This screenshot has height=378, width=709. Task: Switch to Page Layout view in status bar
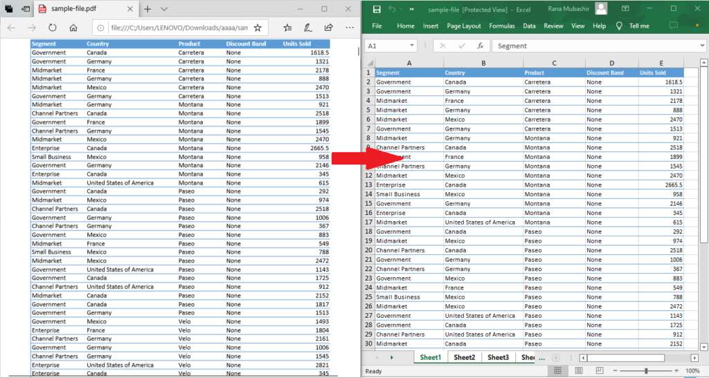click(579, 371)
